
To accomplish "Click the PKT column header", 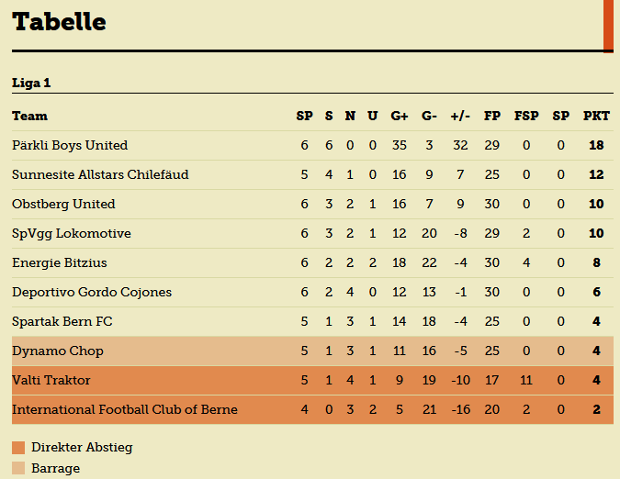I will [x=596, y=116].
